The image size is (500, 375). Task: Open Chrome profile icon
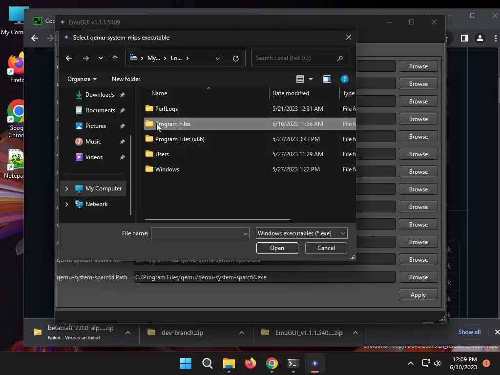click(x=479, y=38)
